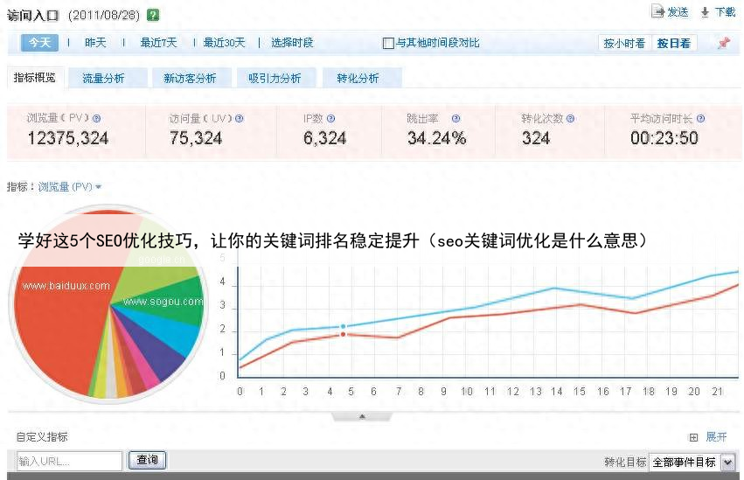Open info icon next to 转化次数
Screen dimensions: 744x480
click(570, 119)
